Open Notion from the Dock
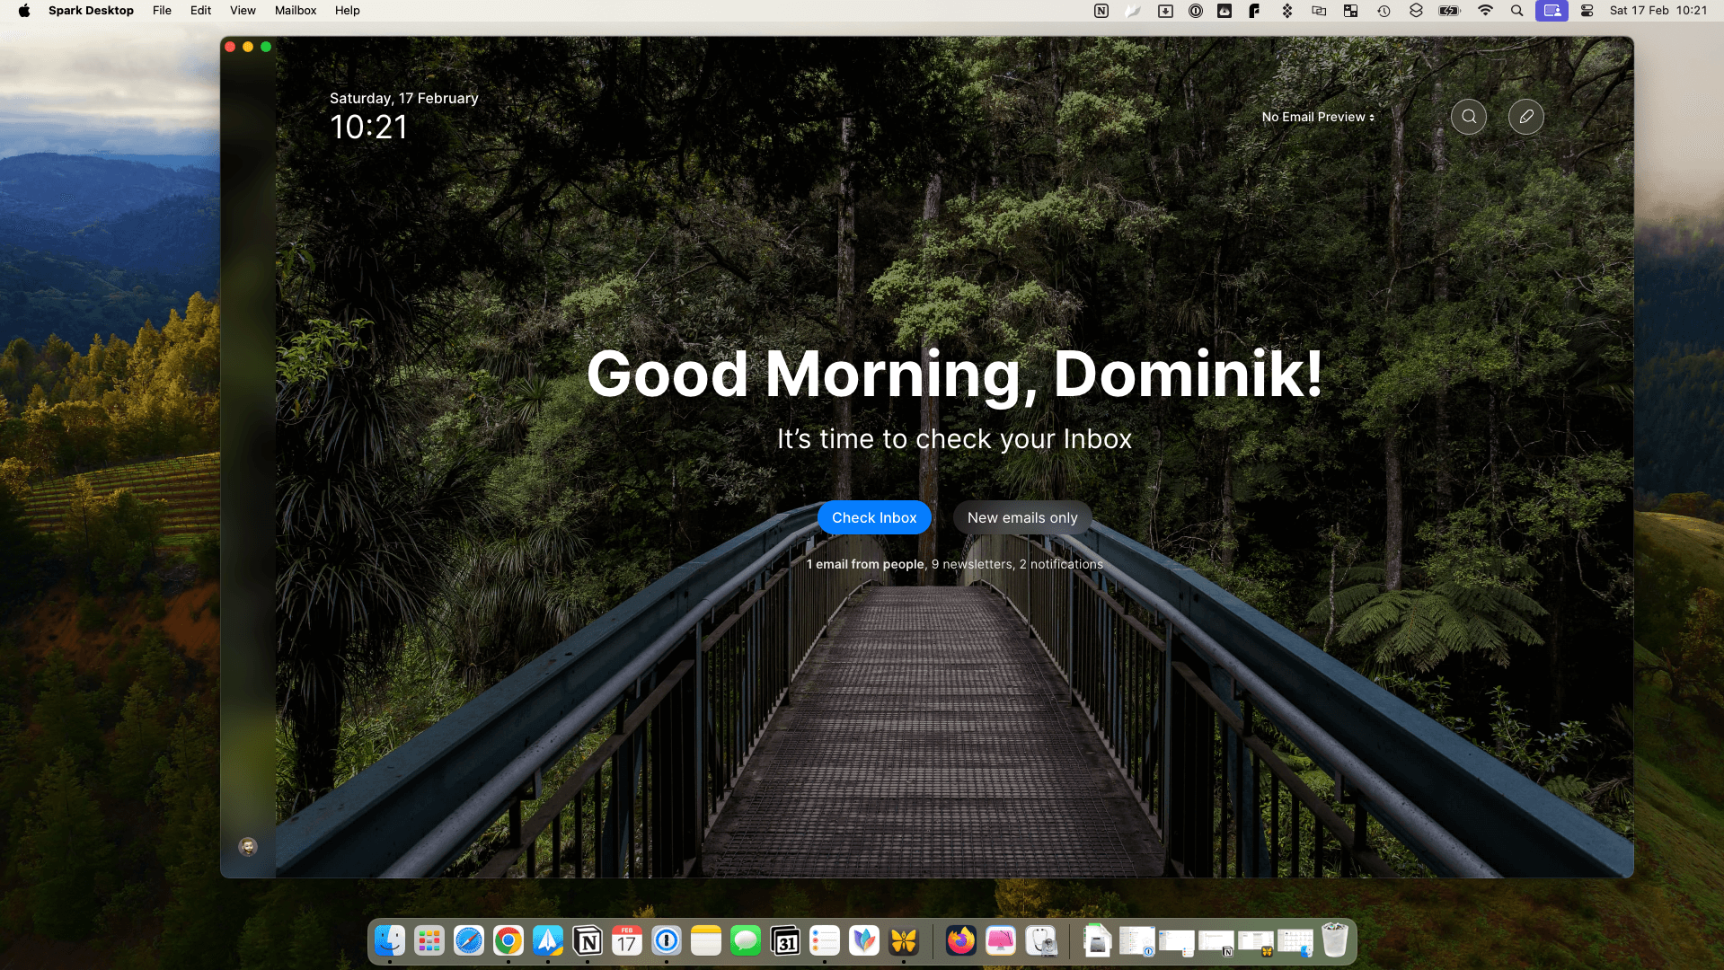This screenshot has height=970, width=1724. tap(588, 940)
